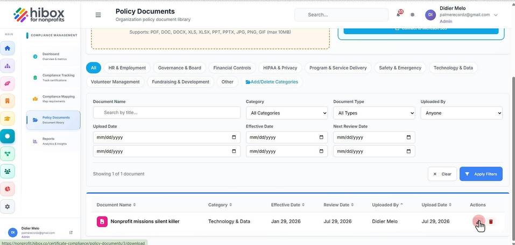Click the Jan 29, 2026 effective date cell
Image resolution: width=515 pixels, height=245 pixels.
point(285,221)
